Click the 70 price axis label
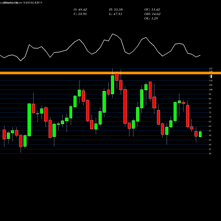The width and height of the screenshot is (221, 221). 210,117
